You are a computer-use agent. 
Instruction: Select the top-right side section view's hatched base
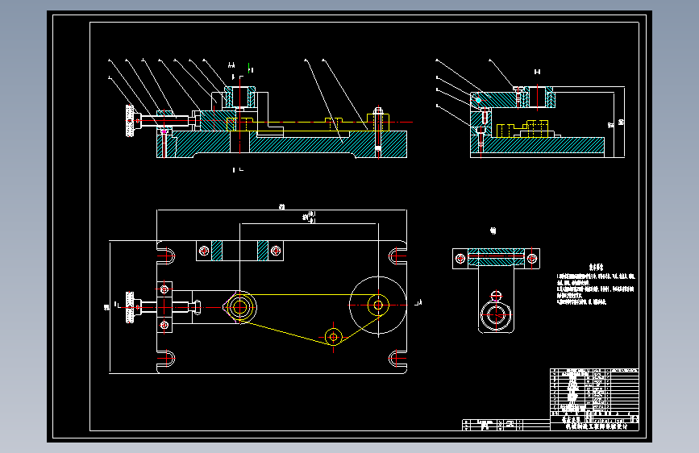[537, 146]
